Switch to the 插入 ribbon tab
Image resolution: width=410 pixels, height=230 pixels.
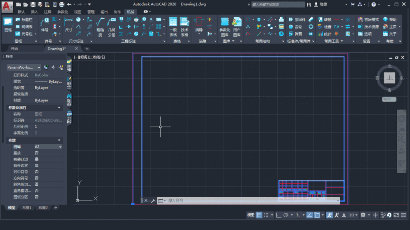point(34,12)
